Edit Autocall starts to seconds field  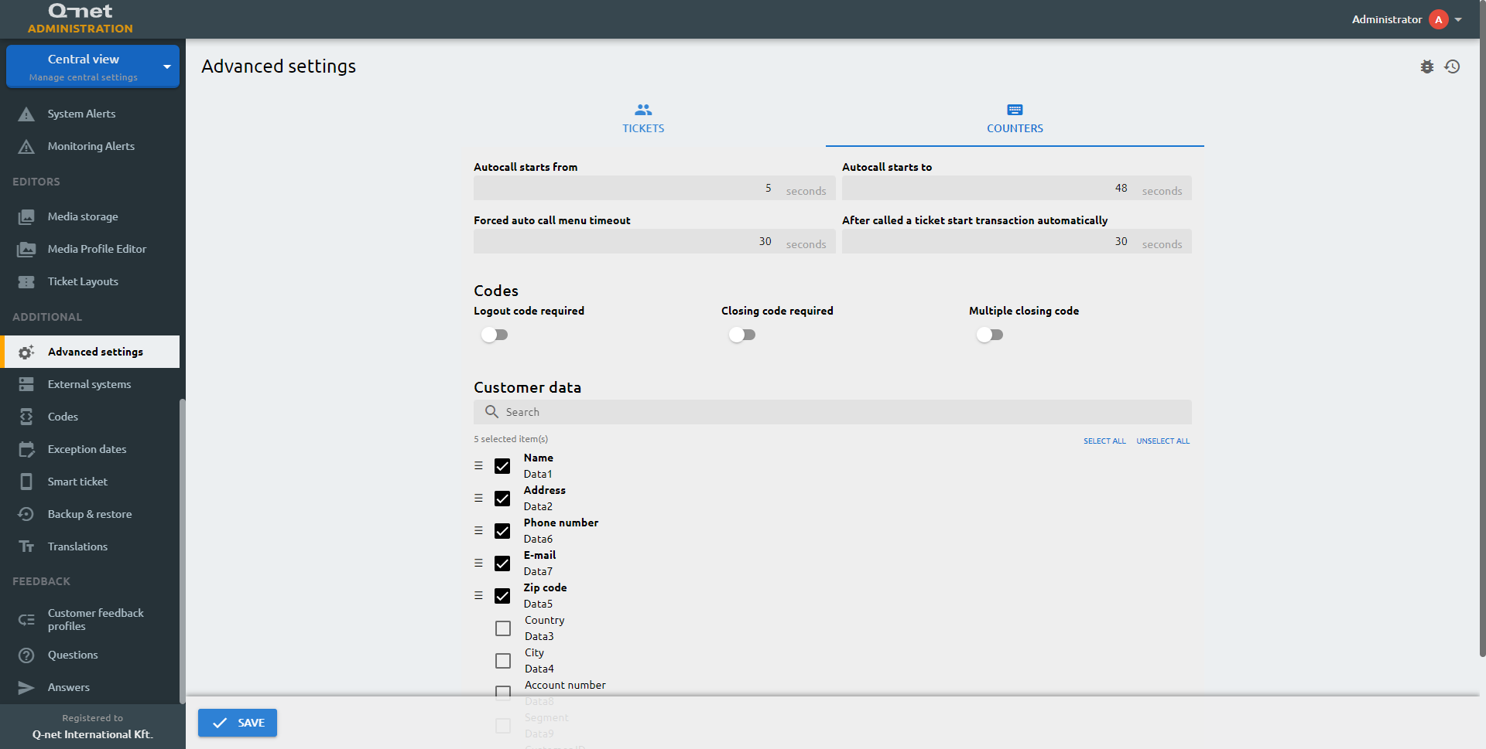(1017, 189)
